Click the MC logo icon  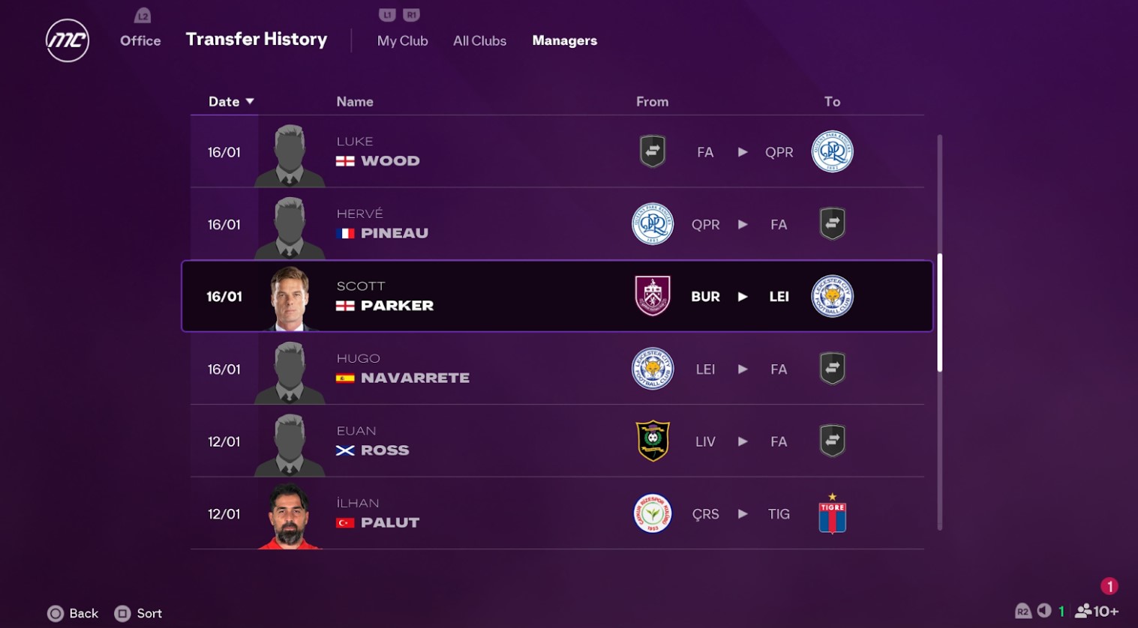tap(68, 40)
